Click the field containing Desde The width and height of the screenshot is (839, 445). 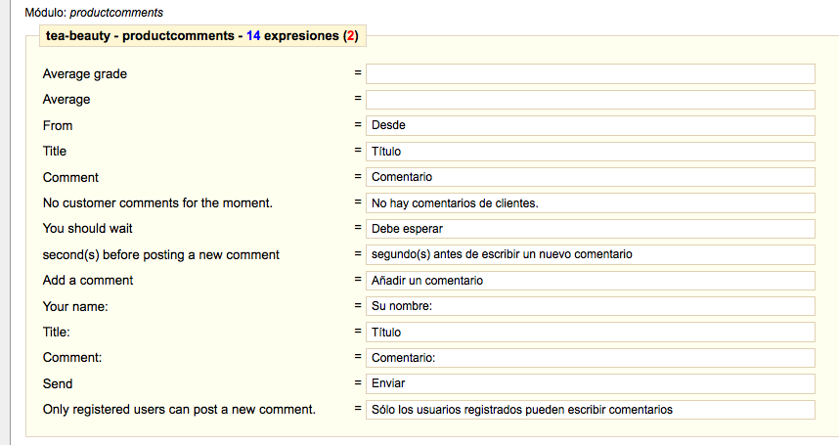click(590, 125)
